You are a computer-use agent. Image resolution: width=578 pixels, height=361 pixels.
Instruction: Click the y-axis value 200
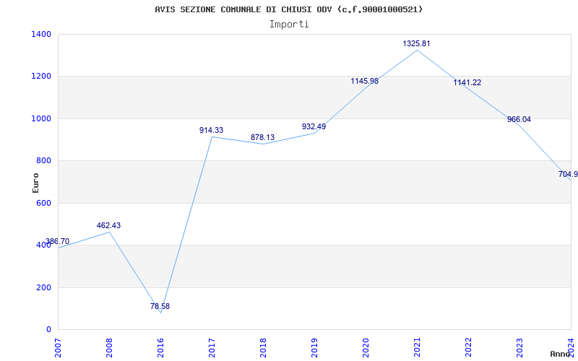(43, 287)
